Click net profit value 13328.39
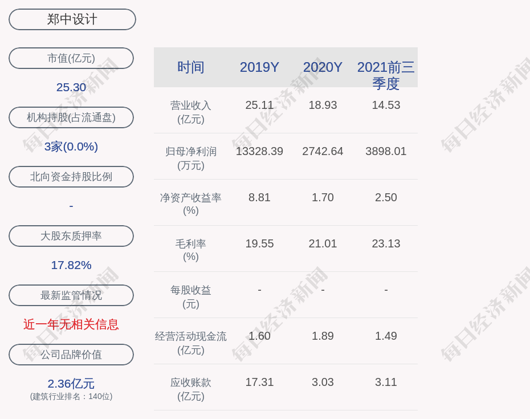530x419 pixels. (x=259, y=151)
